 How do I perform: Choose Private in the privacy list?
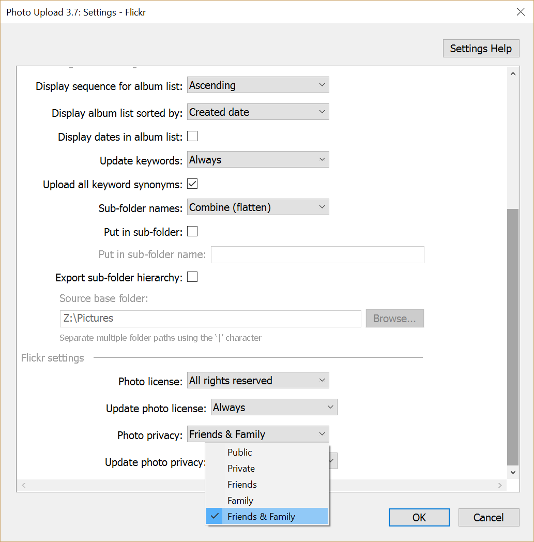coord(241,469)
